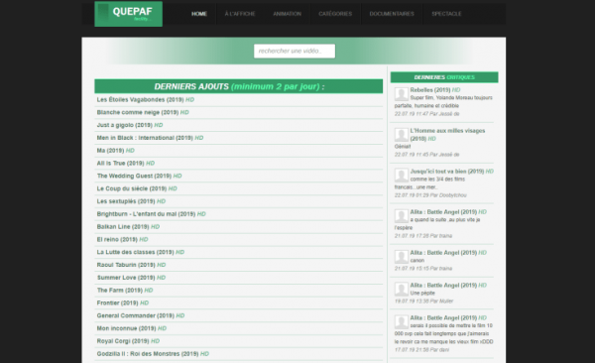
Task: Click avatar beside Alita review by dani
Action: (401, 322)
